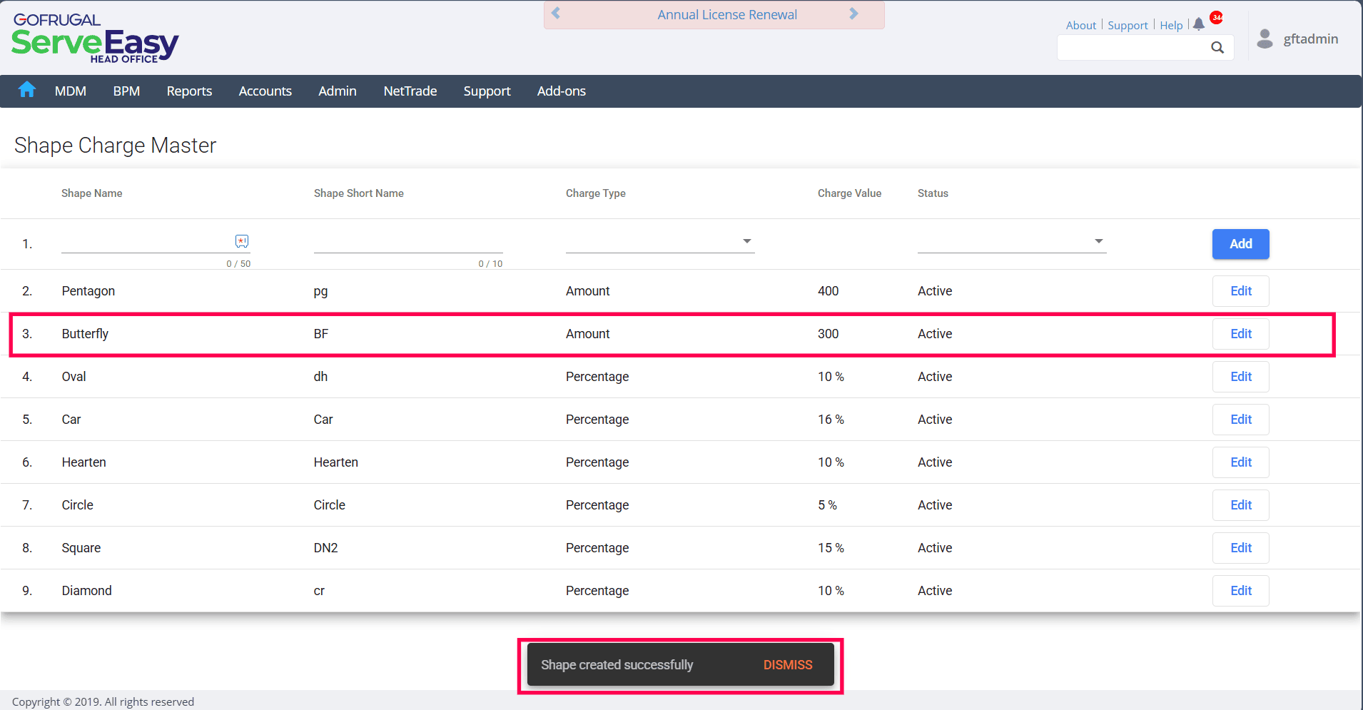1363x710 pixels.
Task: Focus the Shape Short Name input field
Action: tap(407, 243)
